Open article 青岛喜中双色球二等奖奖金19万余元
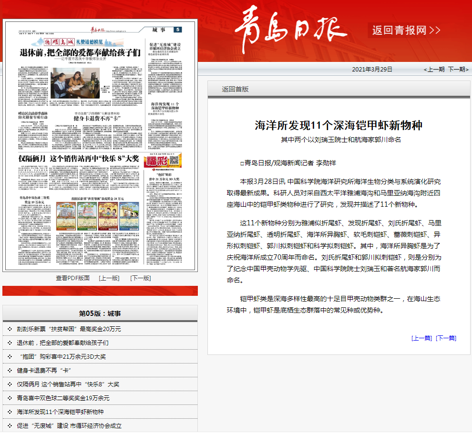 click(63, 398)
